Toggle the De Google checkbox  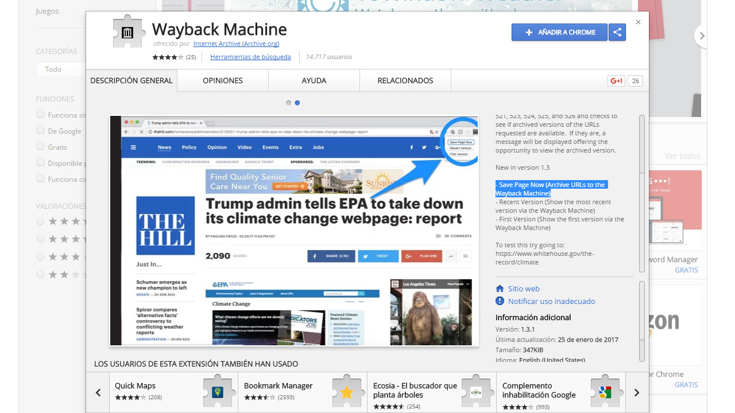click(40, 130)
